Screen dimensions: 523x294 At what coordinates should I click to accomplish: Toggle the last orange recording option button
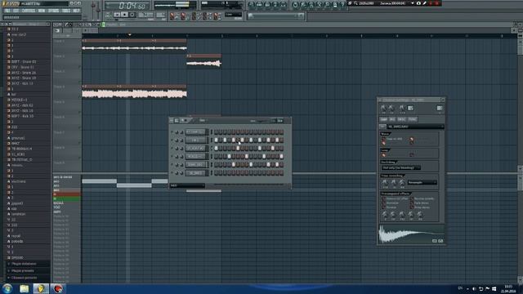click(x=217, y=16)
